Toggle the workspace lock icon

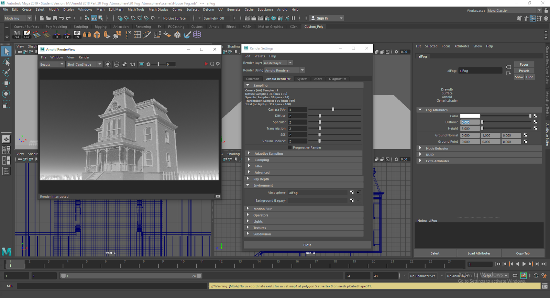[546, 11]
